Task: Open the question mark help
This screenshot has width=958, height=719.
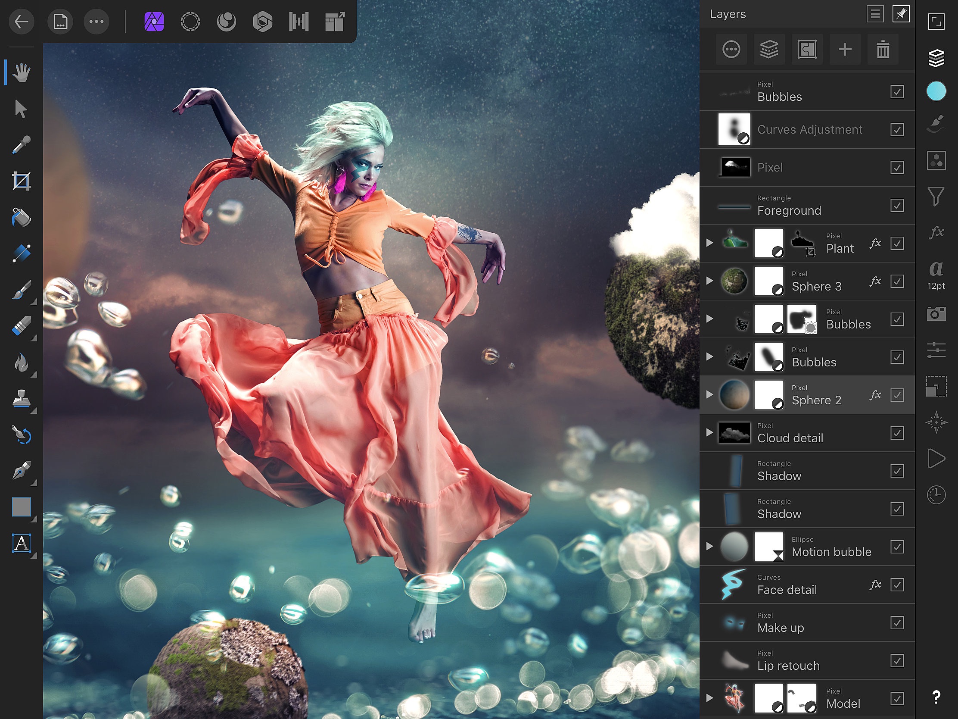Action: [x=936, y=697]
